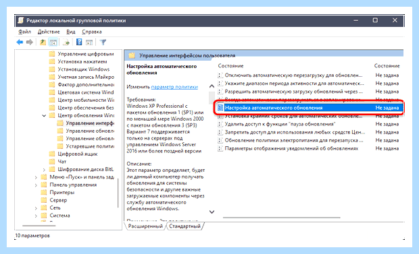419x254 pixels.
Task: Click the policy icon of Настройка автоматического обновления
Action: [x=220, y=108]
